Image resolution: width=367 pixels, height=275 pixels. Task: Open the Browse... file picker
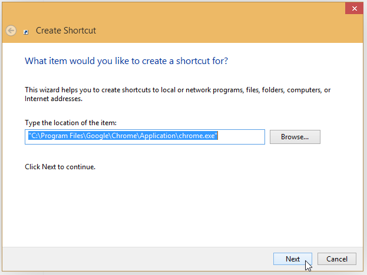(x=295, y=137)
